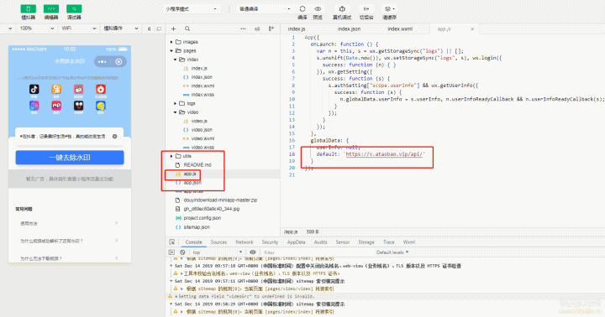This screenshot has width=605, height=317.
Task: Open the mini program mode dropdown
Action: (x=192, y=9)
